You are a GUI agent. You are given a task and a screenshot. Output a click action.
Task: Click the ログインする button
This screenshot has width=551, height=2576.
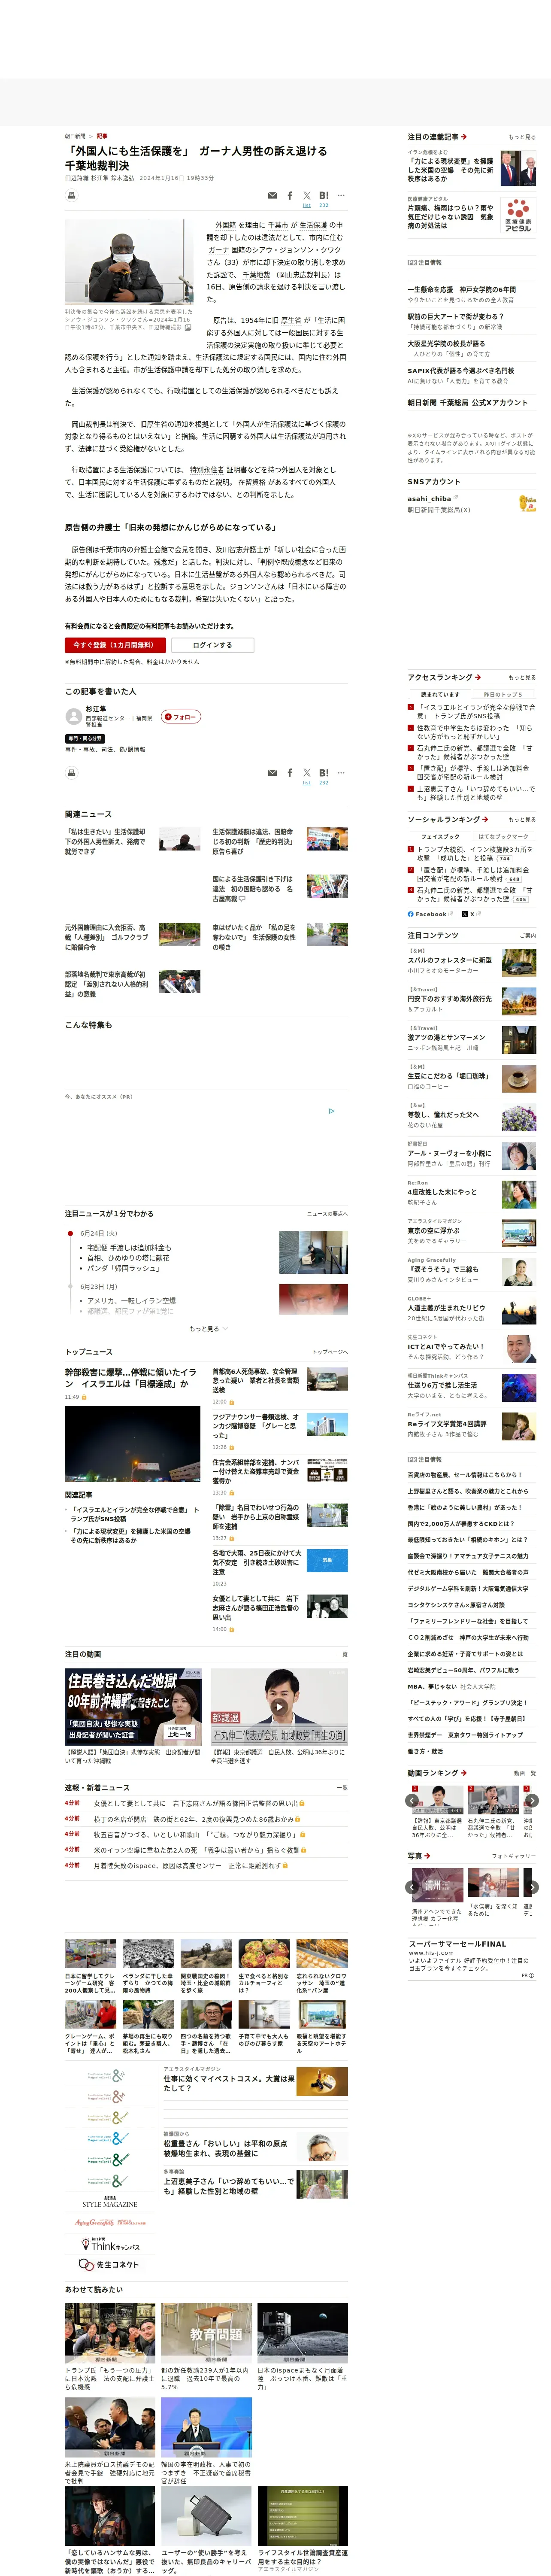point(212,645)
